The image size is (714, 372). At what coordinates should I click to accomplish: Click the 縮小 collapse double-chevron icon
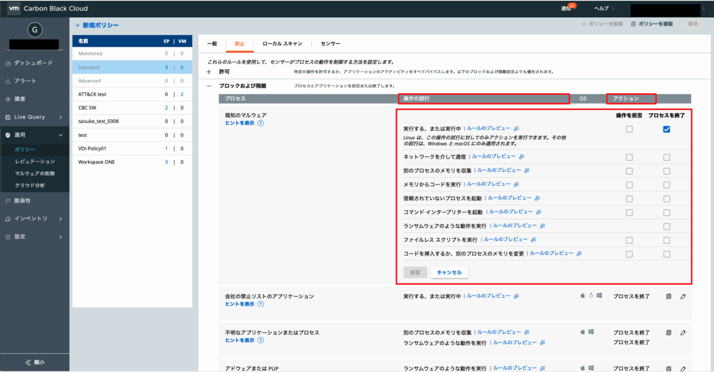point(27,362)
